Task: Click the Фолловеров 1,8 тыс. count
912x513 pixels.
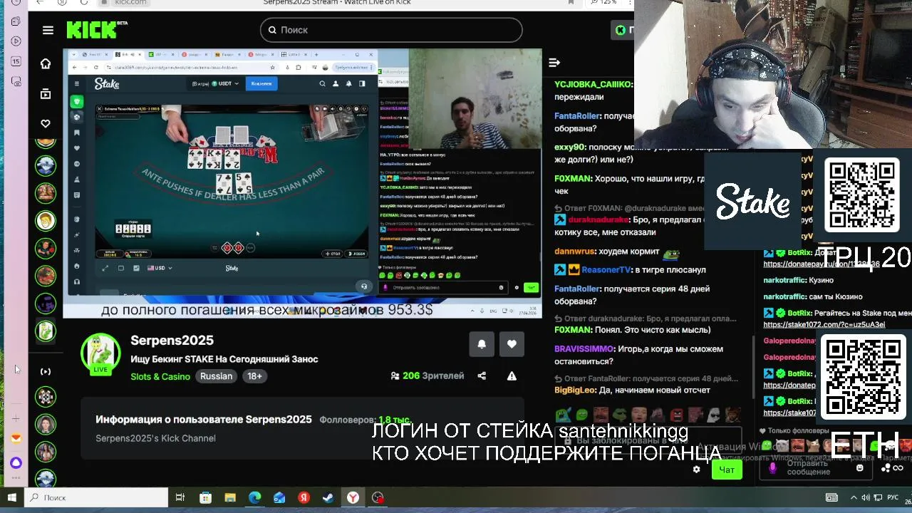Action: pos(365,420)
